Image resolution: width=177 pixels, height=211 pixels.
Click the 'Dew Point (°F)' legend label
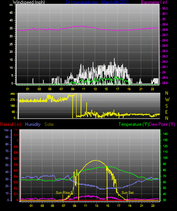click(x=162, y=124)
